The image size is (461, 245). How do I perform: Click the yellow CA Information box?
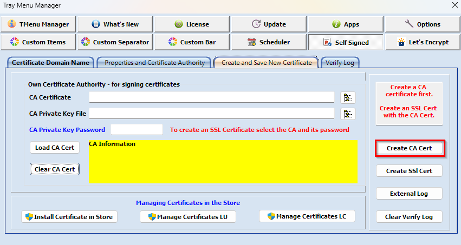(x=223, y=162)
